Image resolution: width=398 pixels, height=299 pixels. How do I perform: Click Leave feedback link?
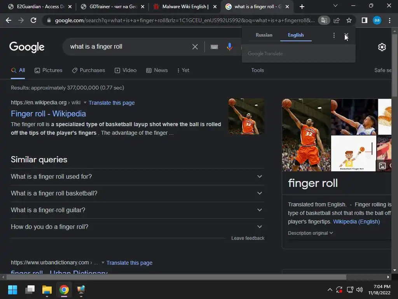point(248,238)
